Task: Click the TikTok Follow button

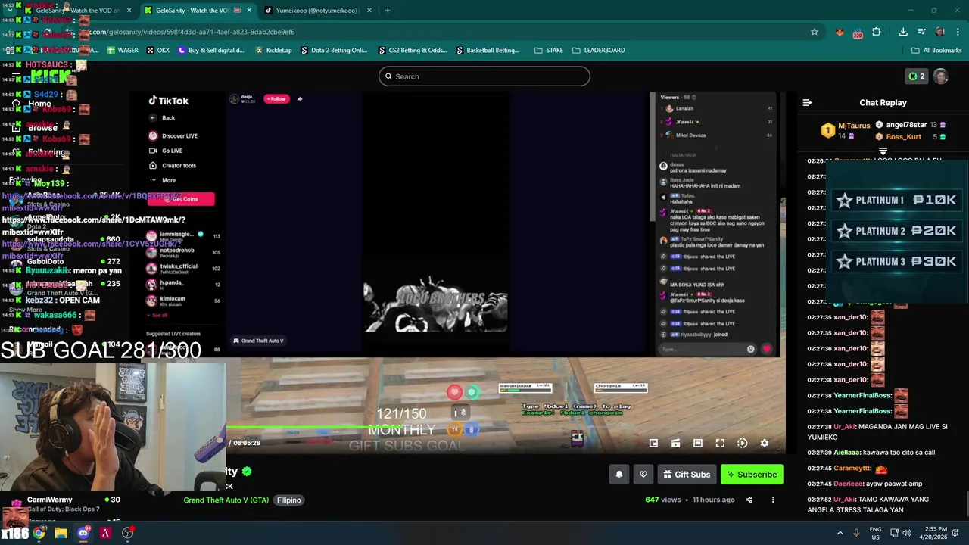Action: [x=276, y=99]
